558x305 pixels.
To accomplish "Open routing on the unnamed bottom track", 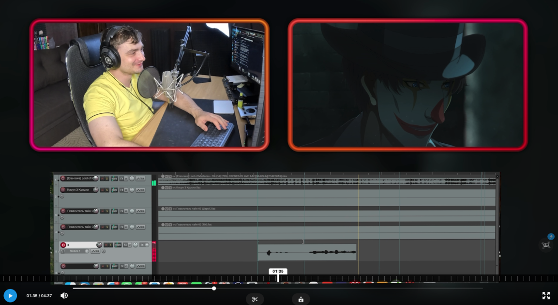I will (x=115, y=266).
